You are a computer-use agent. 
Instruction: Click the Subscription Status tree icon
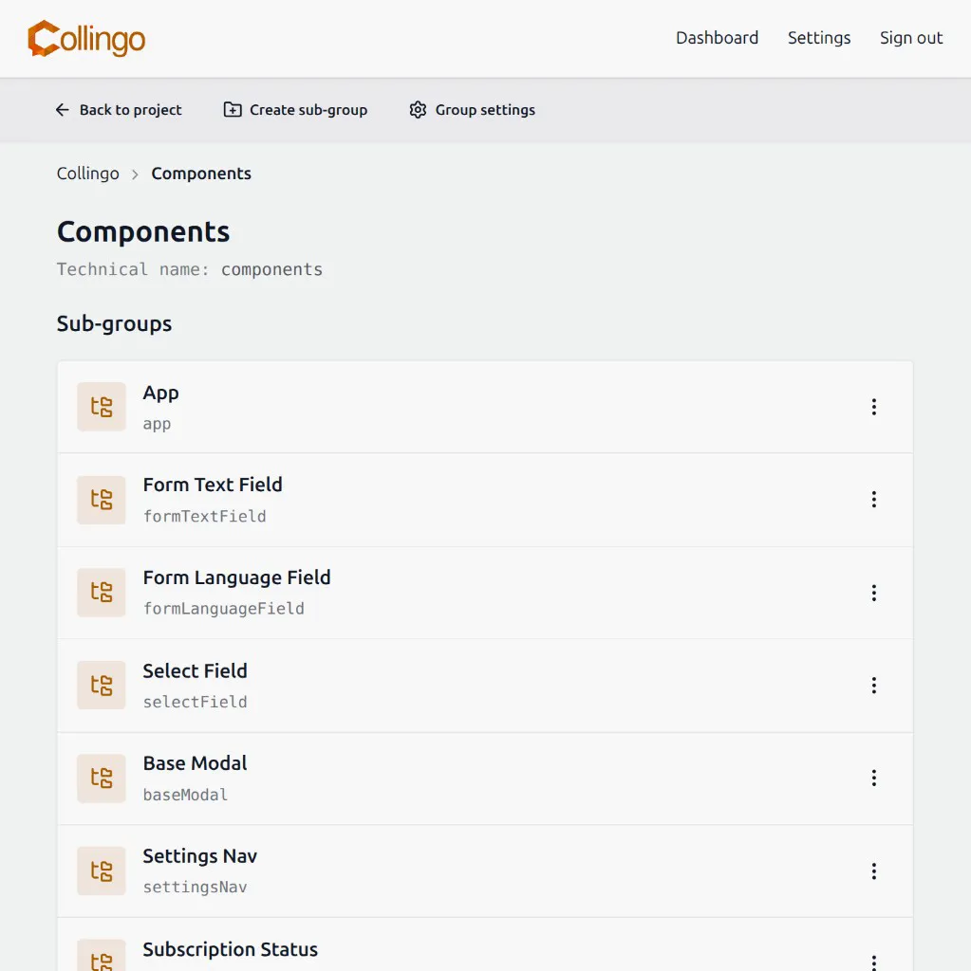pos(102,956)
